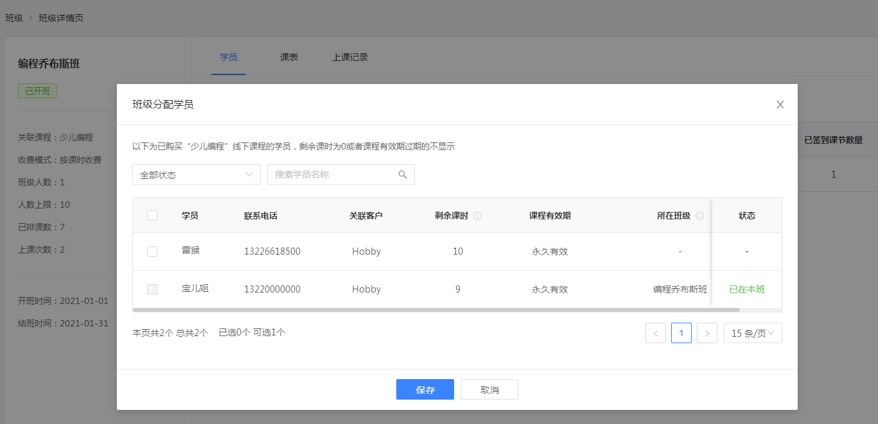
Task: Click 已签到课节数量 column header behind dialog
Action: (x=833, y=140)
